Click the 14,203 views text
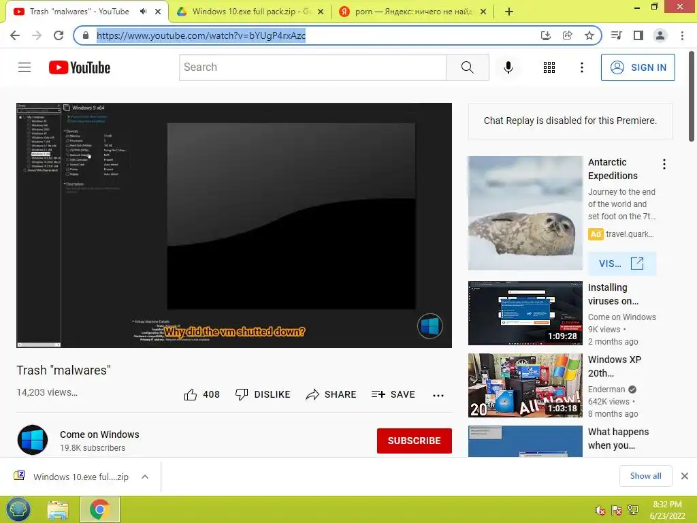This screenshot has height=523, width=697. point(47,392)
